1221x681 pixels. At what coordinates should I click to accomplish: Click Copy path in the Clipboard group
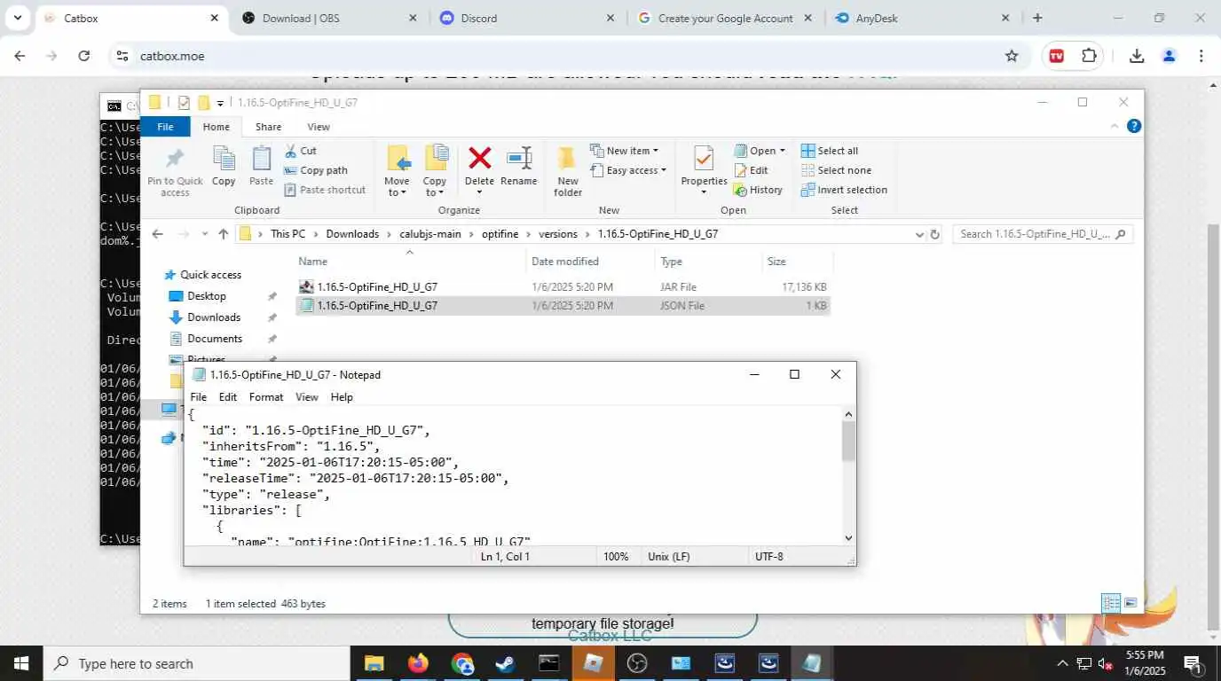click(316, 170)
